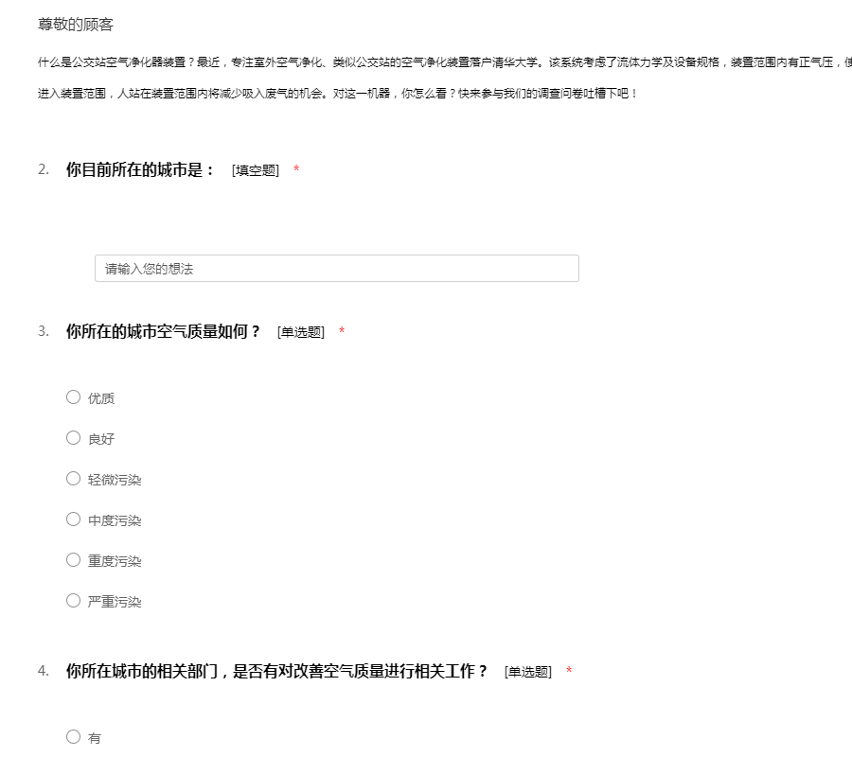Click the red required asterisk on question 4
The width and height of the screenshot is (852, 757).
(569, 672)
